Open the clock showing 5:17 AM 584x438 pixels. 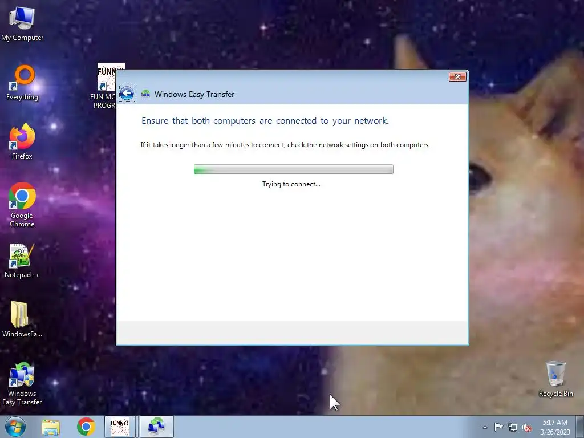pyautogui.click(x=555, y=427)
